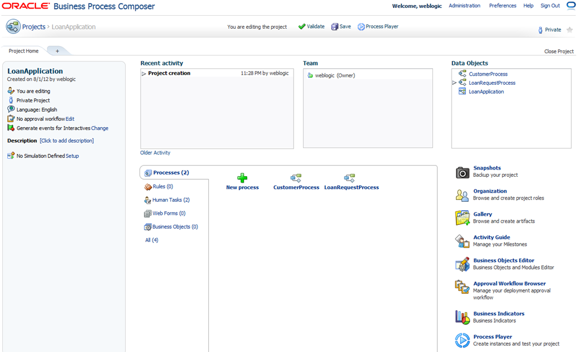The width and height of the screenshot is (578, 352).
Task: Toggle the favorite star next to Private
Action: point(570,30)
